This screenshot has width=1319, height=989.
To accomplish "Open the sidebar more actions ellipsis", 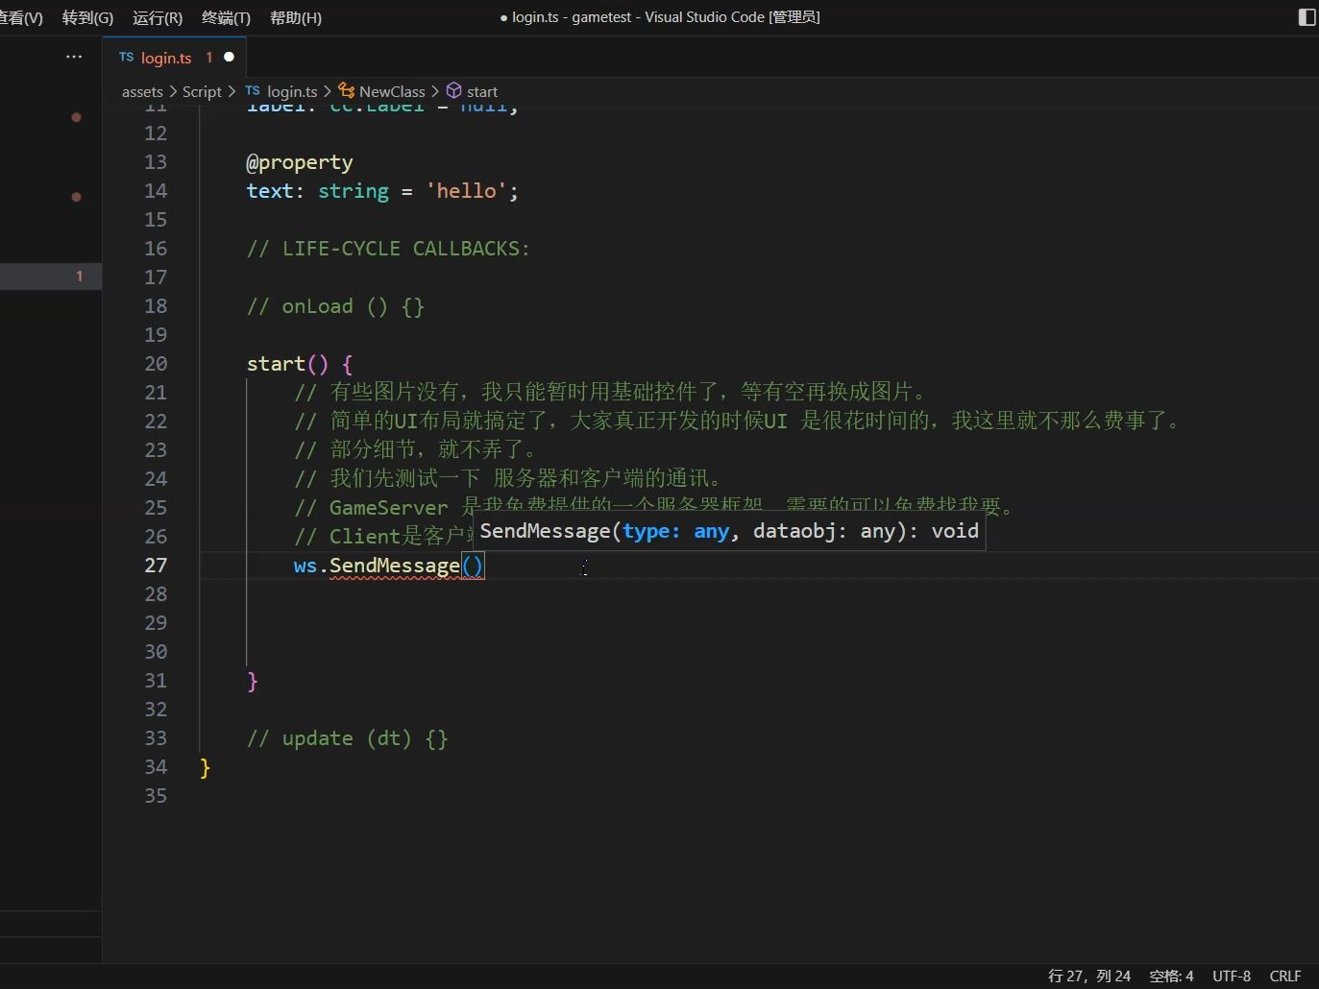I will (74, 57).
